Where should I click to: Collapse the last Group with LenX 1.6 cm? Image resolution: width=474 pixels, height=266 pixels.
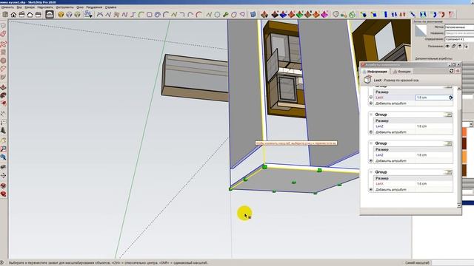(371, 172)
